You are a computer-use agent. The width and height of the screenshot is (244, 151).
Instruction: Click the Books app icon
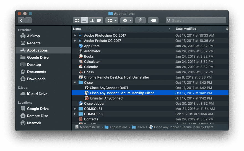click(81, 56)
